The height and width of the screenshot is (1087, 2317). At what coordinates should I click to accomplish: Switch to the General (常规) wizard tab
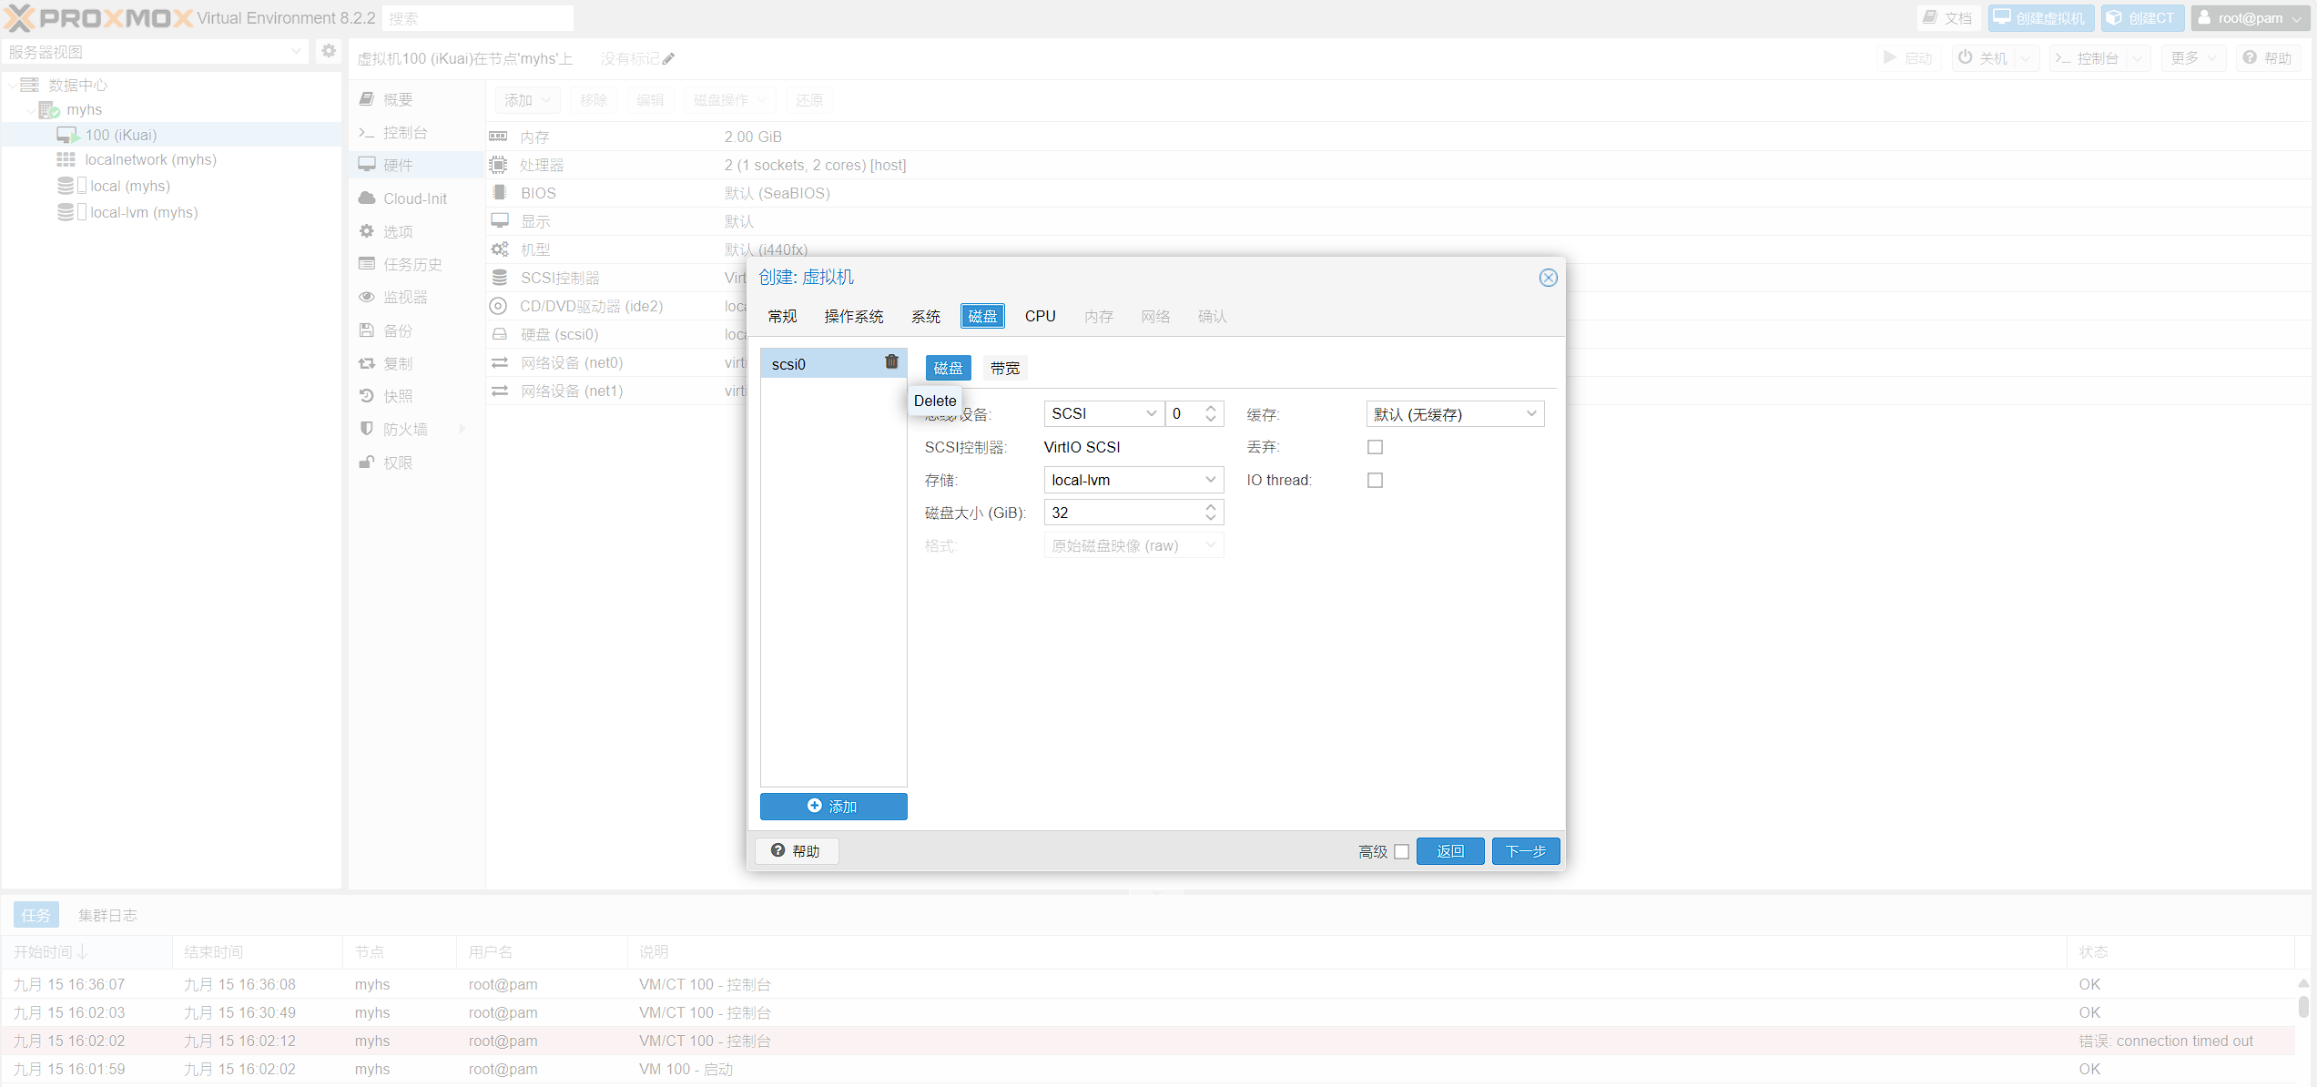(782, 316)
